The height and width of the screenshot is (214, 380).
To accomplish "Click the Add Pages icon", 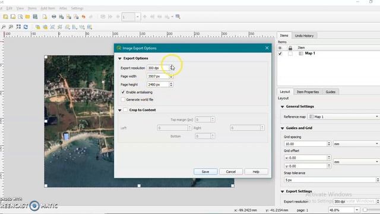I will coord(45,17).
